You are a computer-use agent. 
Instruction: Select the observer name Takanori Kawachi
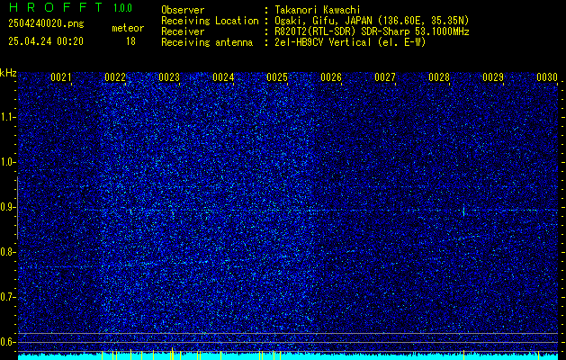click(318, 10)
